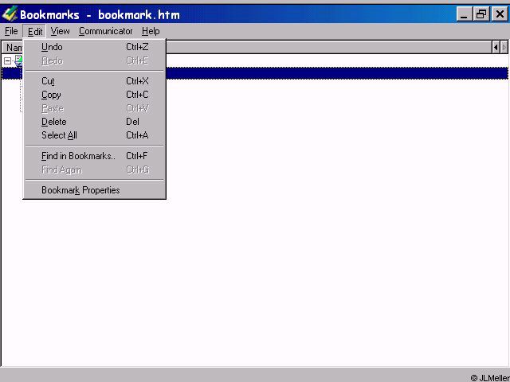Open the View menu
The height and width of the screenshot is (382, 510).
(61, 31)
